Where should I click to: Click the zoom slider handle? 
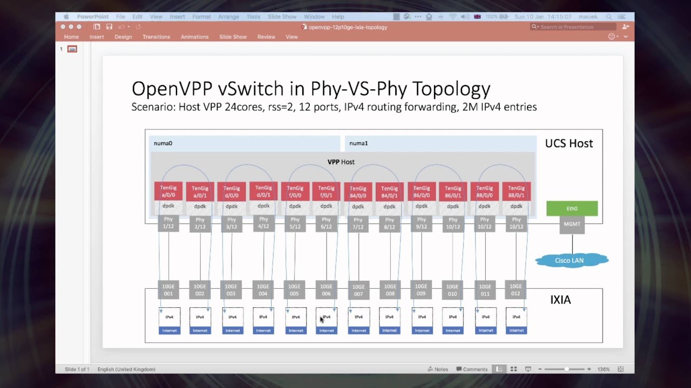pos(566,369)
